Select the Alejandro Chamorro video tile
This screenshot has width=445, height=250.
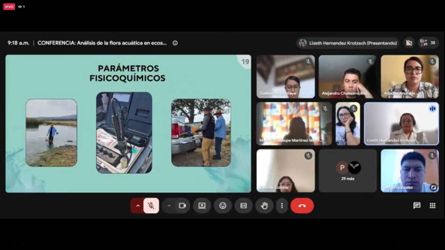348,77
